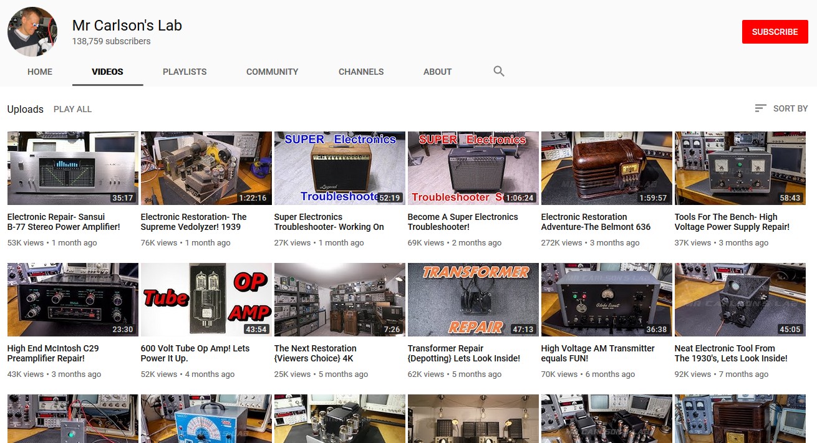Screen dimensions: 817x443
Task: Go to the COMMUNITY tab
Action: [x=272, y=72]
